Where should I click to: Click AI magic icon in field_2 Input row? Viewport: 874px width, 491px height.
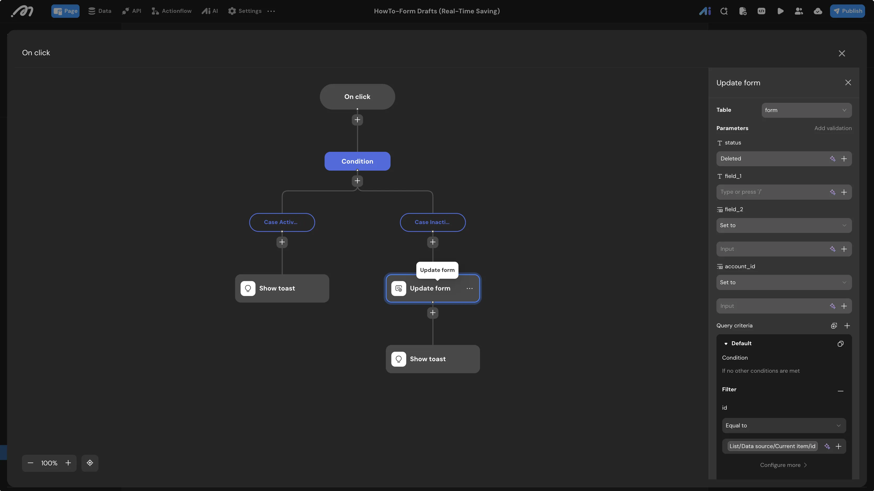pyautogui.click(x=833, y=249)
